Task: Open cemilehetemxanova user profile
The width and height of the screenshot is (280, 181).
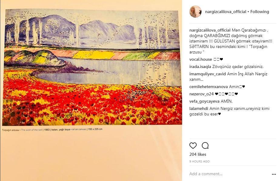Action: tap(208, 87)
